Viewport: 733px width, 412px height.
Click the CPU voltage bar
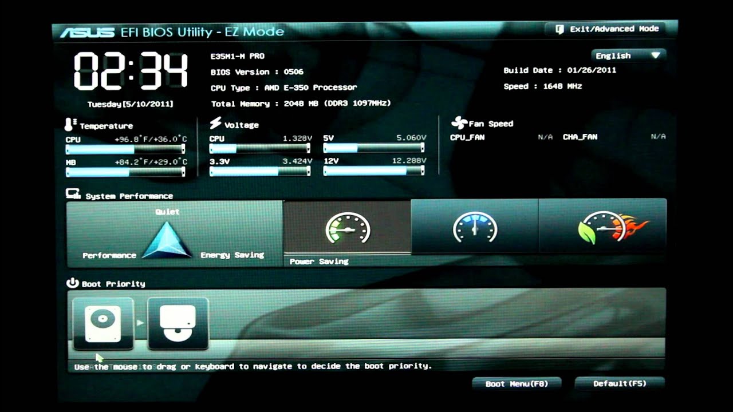click(x=260, y=149)
